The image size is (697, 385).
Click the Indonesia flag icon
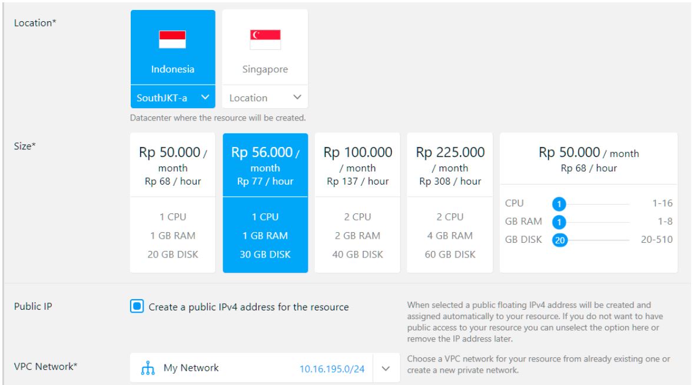(172, 39)
